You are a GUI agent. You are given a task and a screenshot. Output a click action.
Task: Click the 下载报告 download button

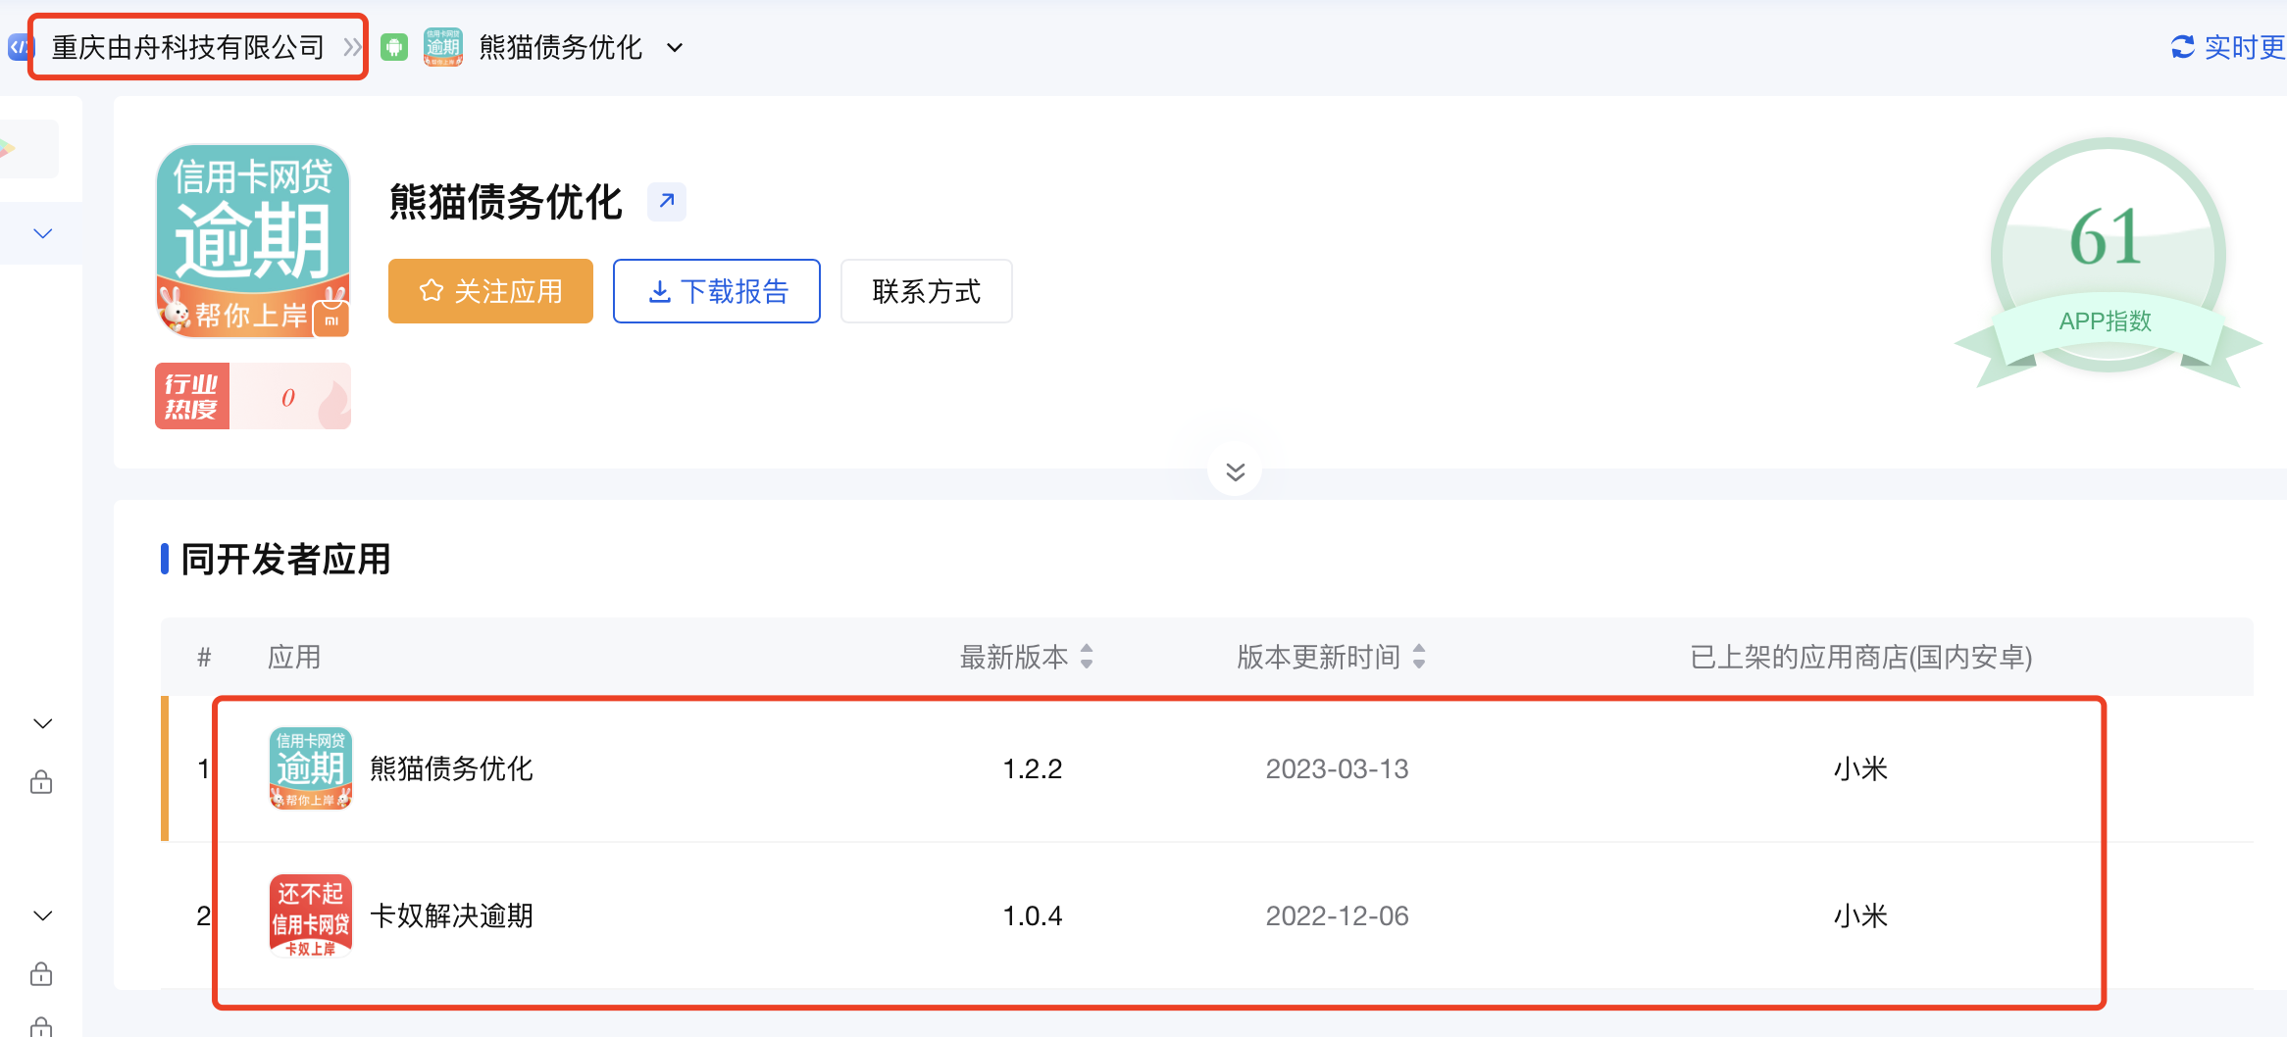(x=717, y=291)
